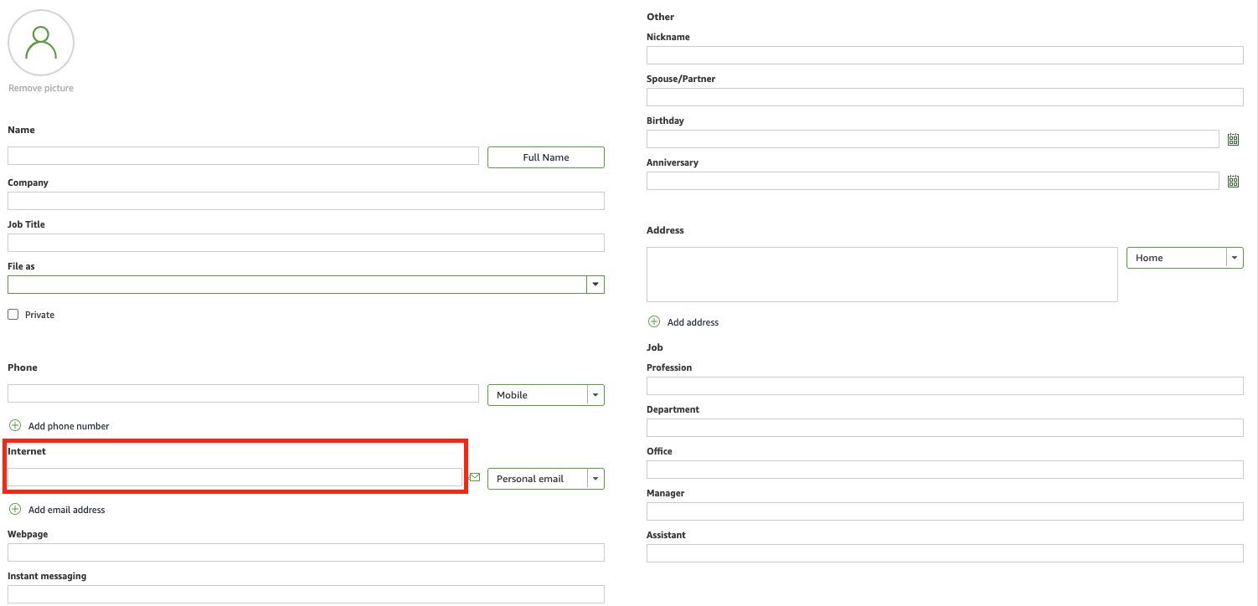Open the Anniversary calendar picker icon
The height and width of the screenshot is (606, 1258).
(x=1233, y=181)
